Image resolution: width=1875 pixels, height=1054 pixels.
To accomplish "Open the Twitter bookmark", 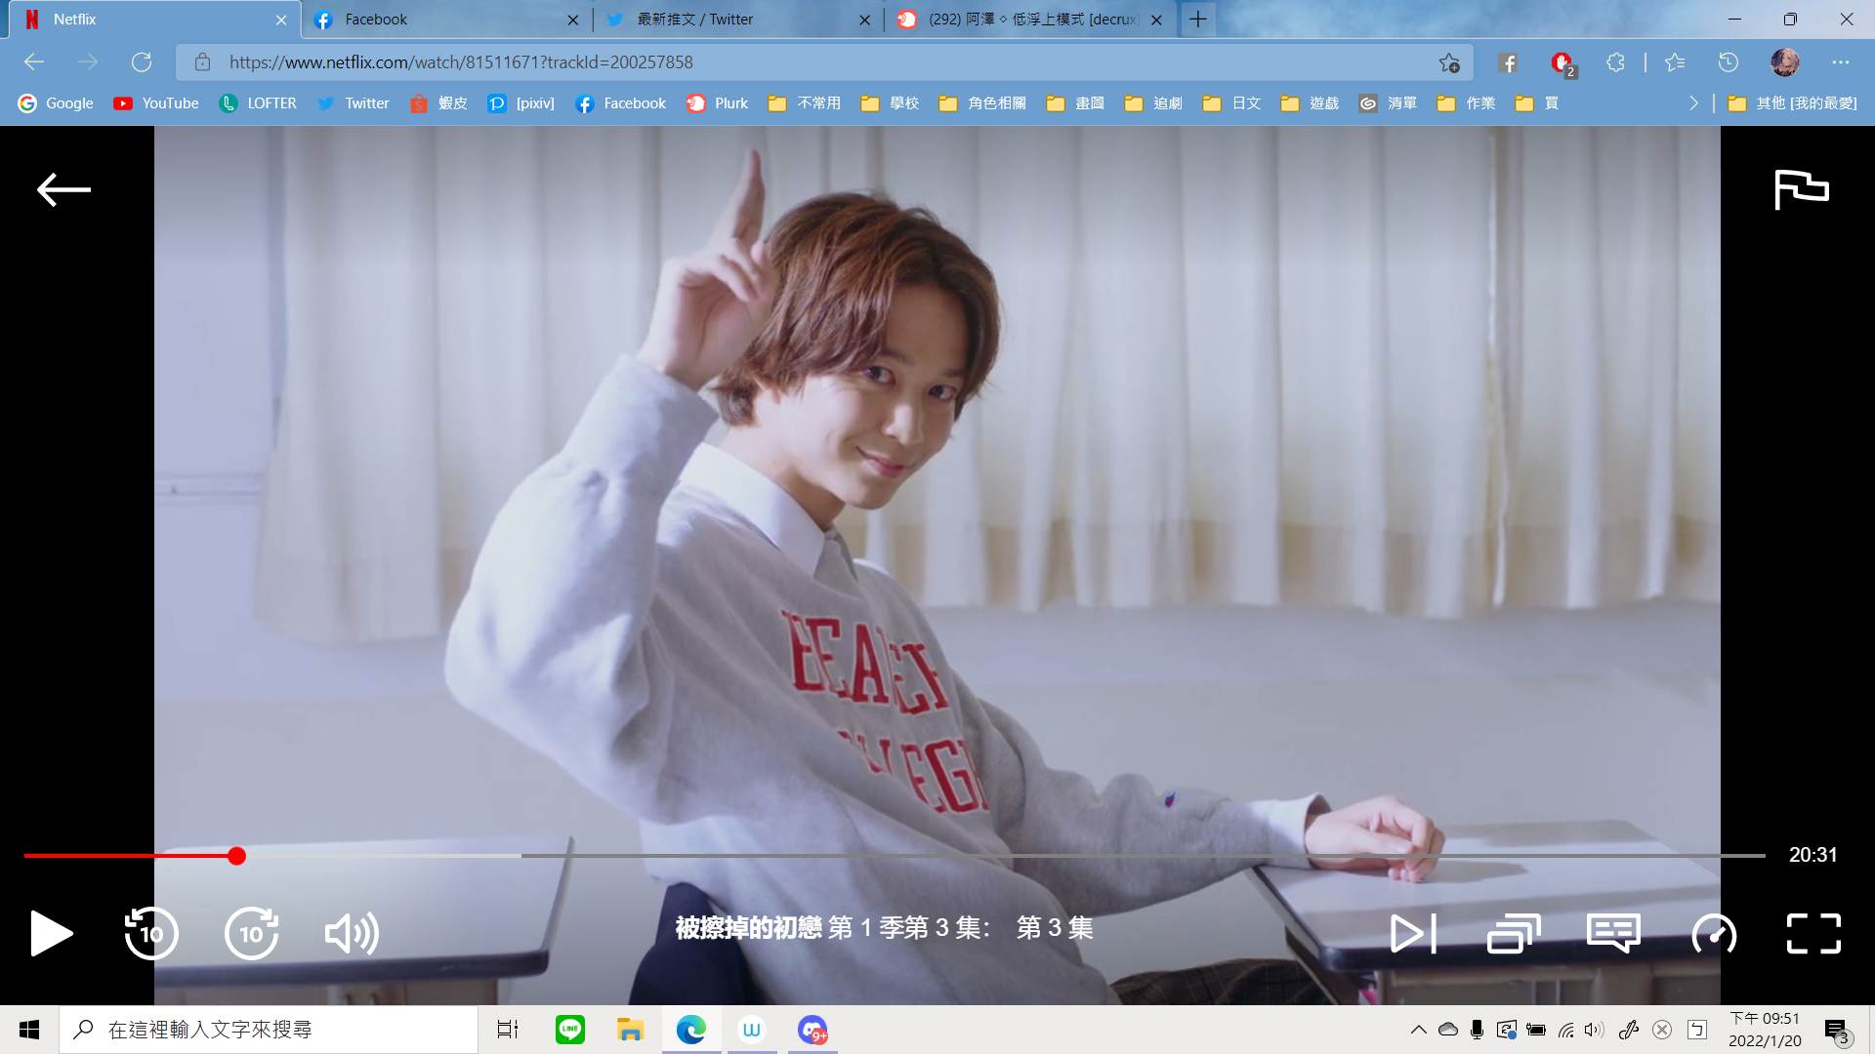I will pos(353,103).
